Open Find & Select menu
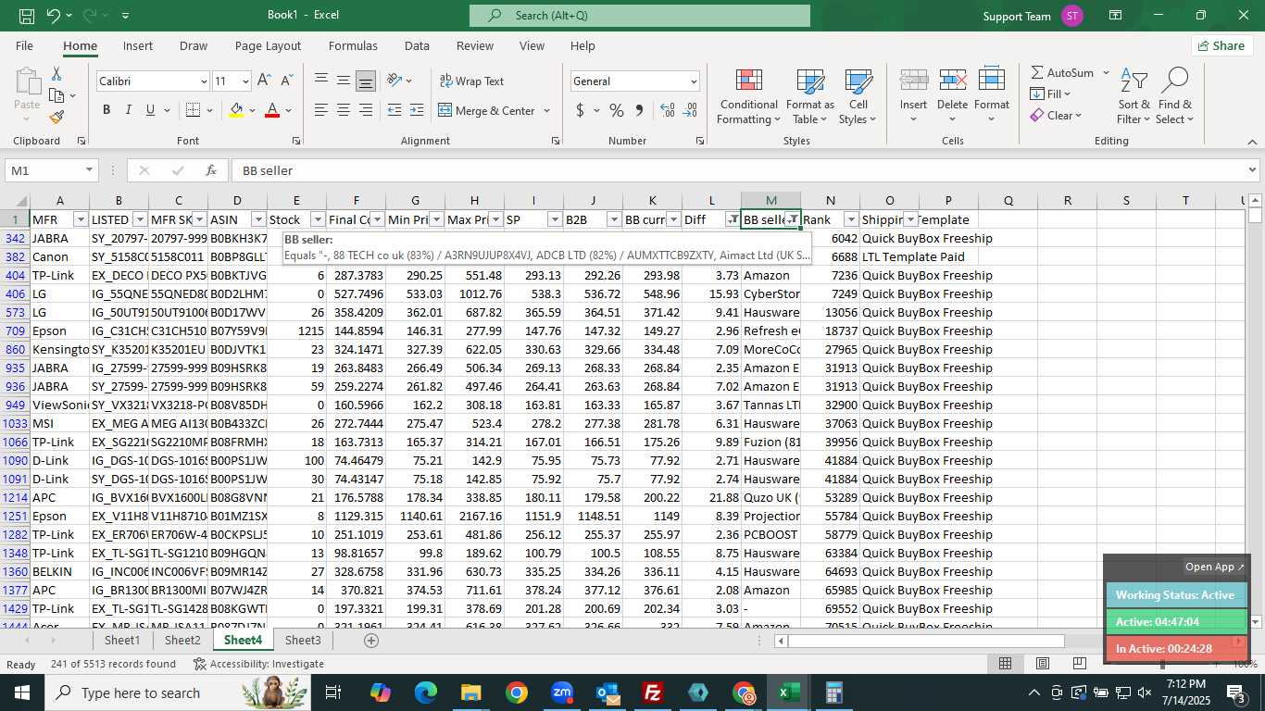Viewport: 1265px width, 711px height. (1175, 96)
